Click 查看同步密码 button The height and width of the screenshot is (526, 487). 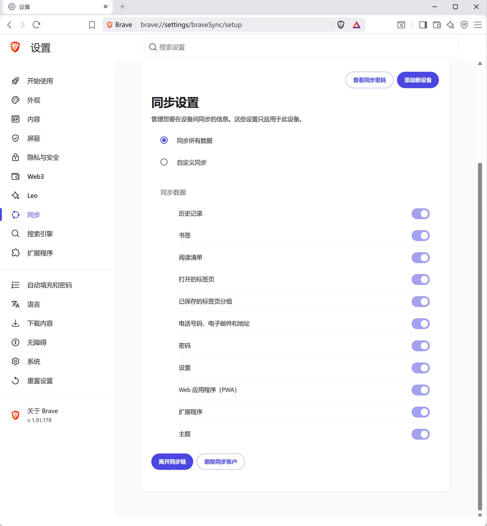[x=369, y=80]
